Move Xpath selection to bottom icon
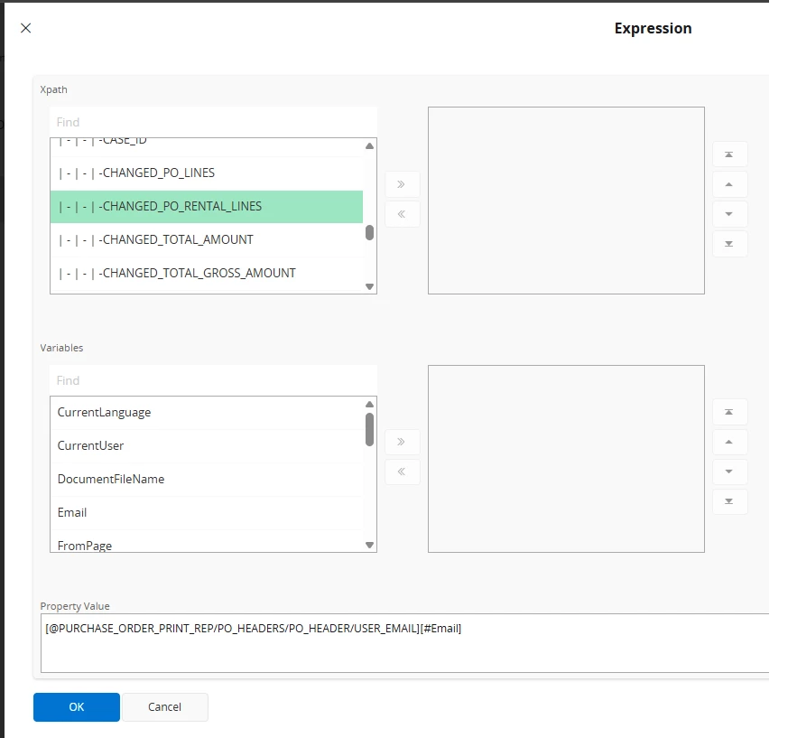This screenshot has width=788, height=738. 729,244
